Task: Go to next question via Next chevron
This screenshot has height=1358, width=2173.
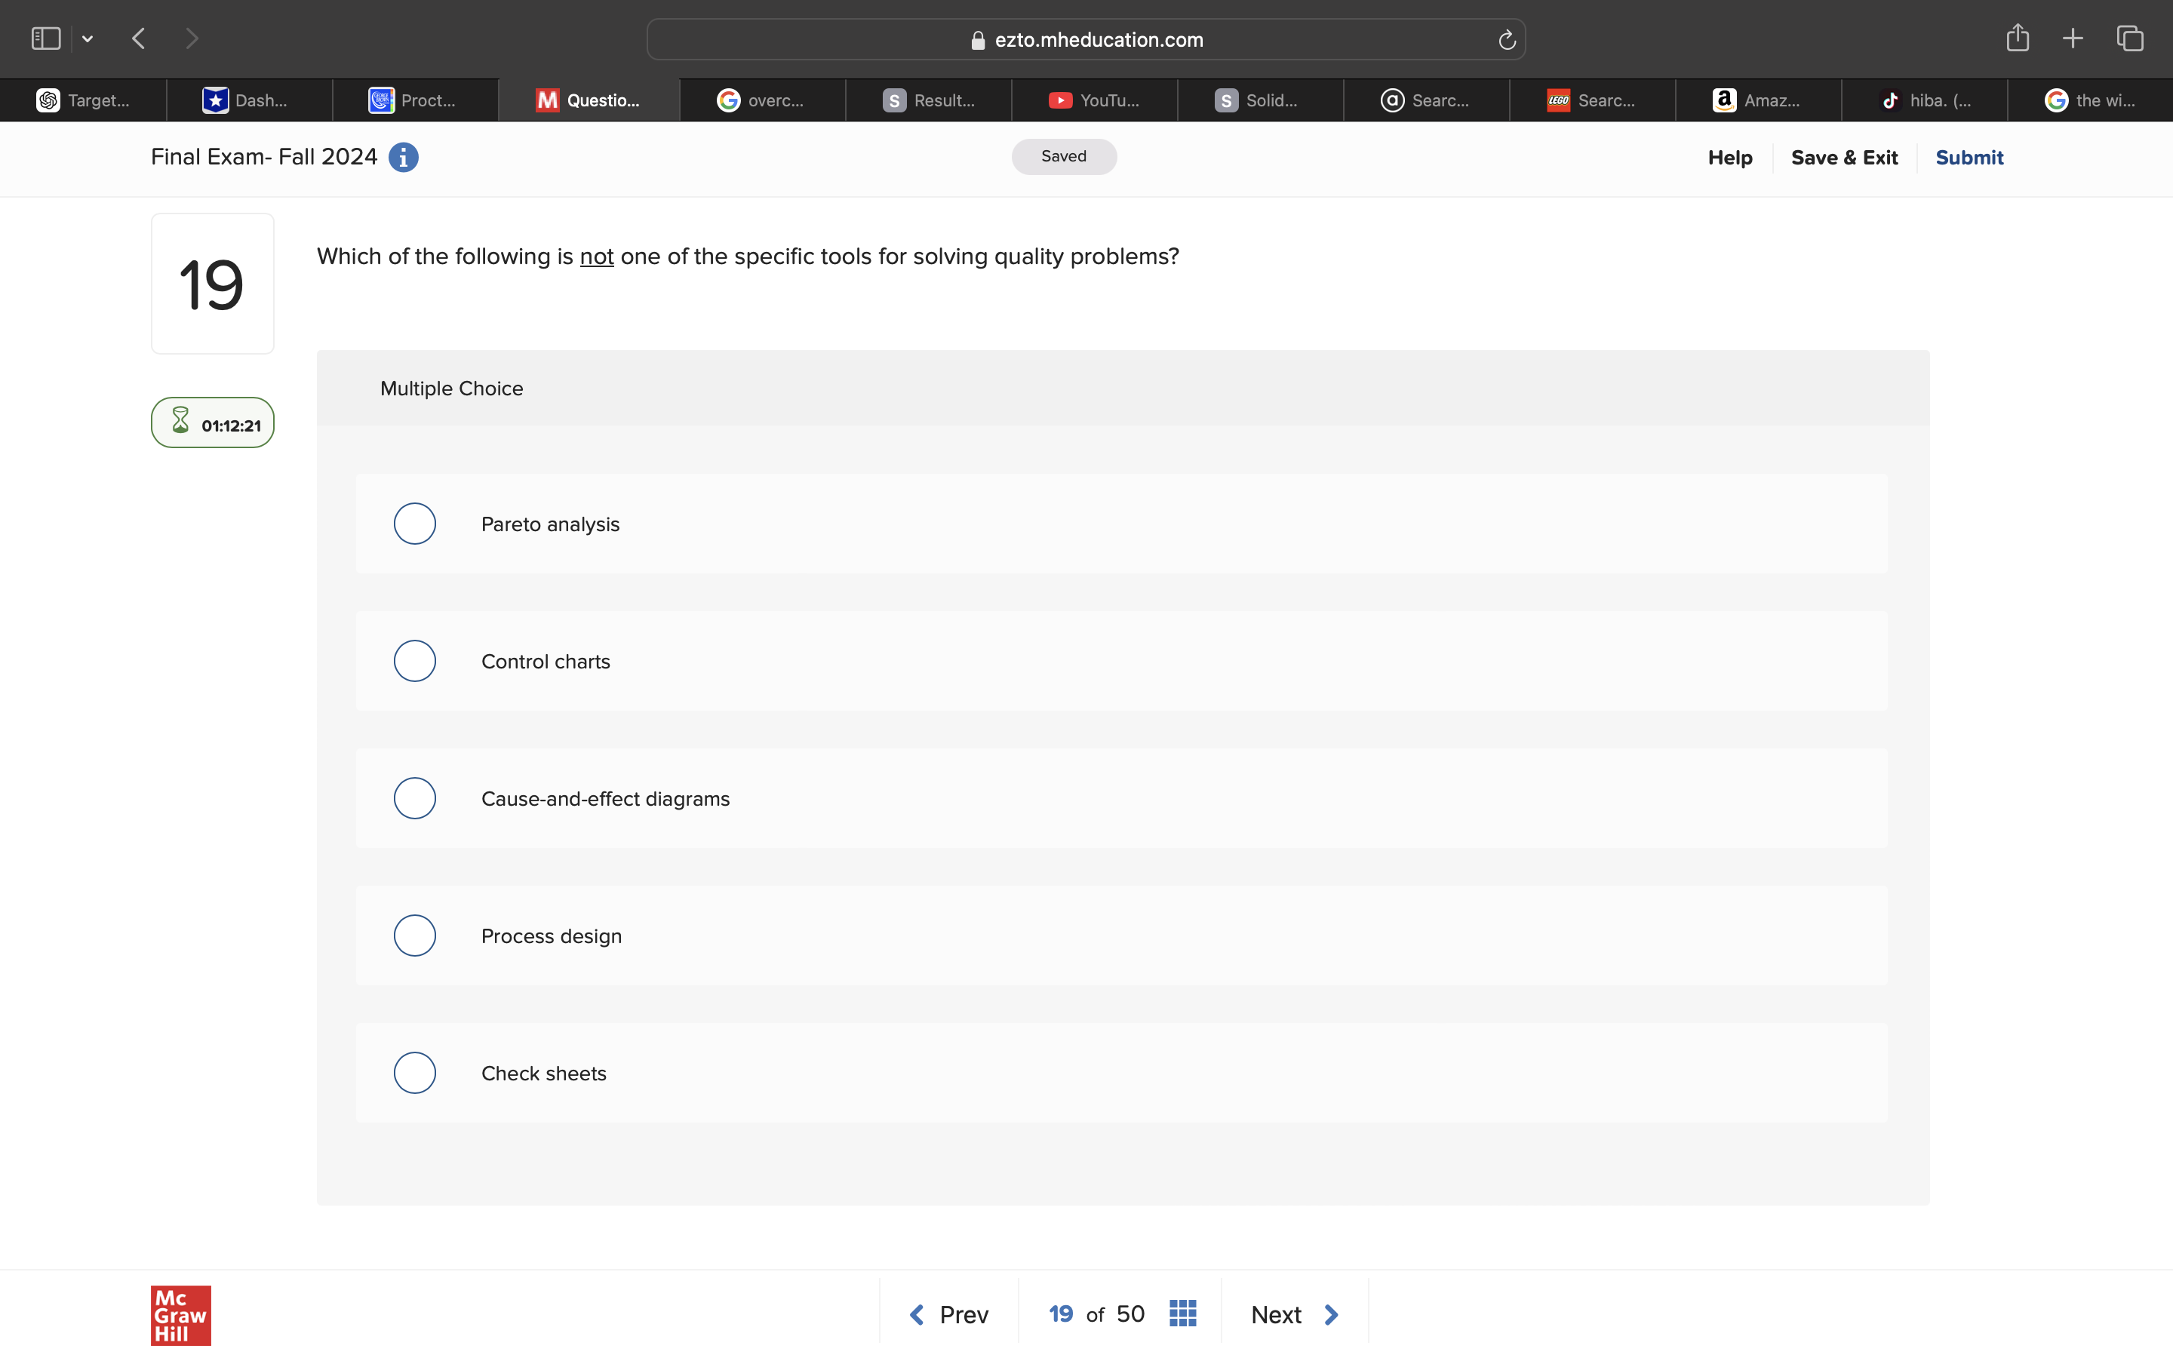Action: (x=1331, y=1315)
